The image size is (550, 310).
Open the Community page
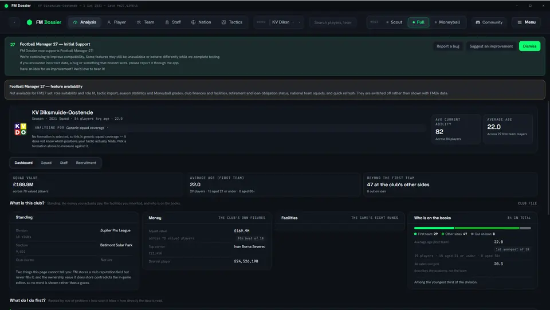click(x=489, y=22)
